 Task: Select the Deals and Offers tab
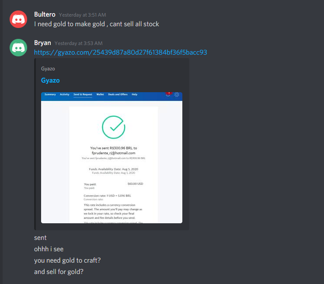(118, 94)
